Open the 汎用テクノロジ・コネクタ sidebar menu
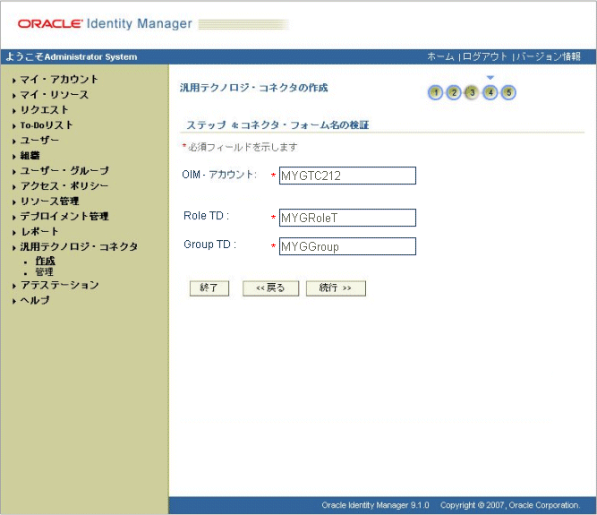The width and height of the screenshot is (597, 515). (79, 247)
